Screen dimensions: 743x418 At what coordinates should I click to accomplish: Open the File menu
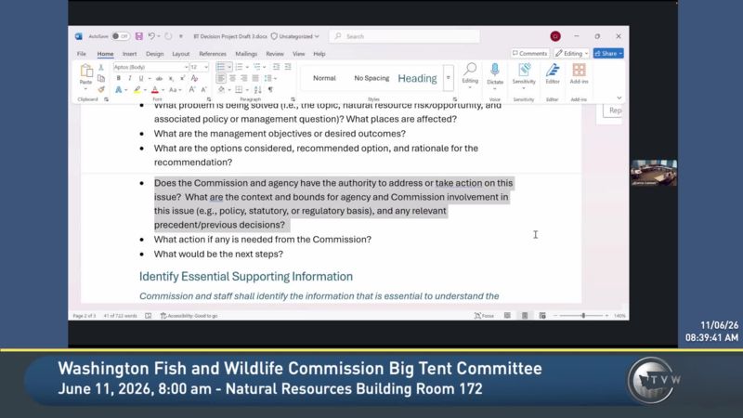click(82, 54)
